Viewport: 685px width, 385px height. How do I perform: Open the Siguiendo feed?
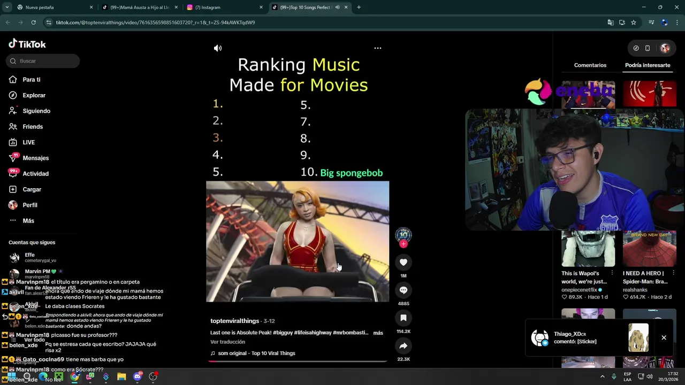(36, 111)
